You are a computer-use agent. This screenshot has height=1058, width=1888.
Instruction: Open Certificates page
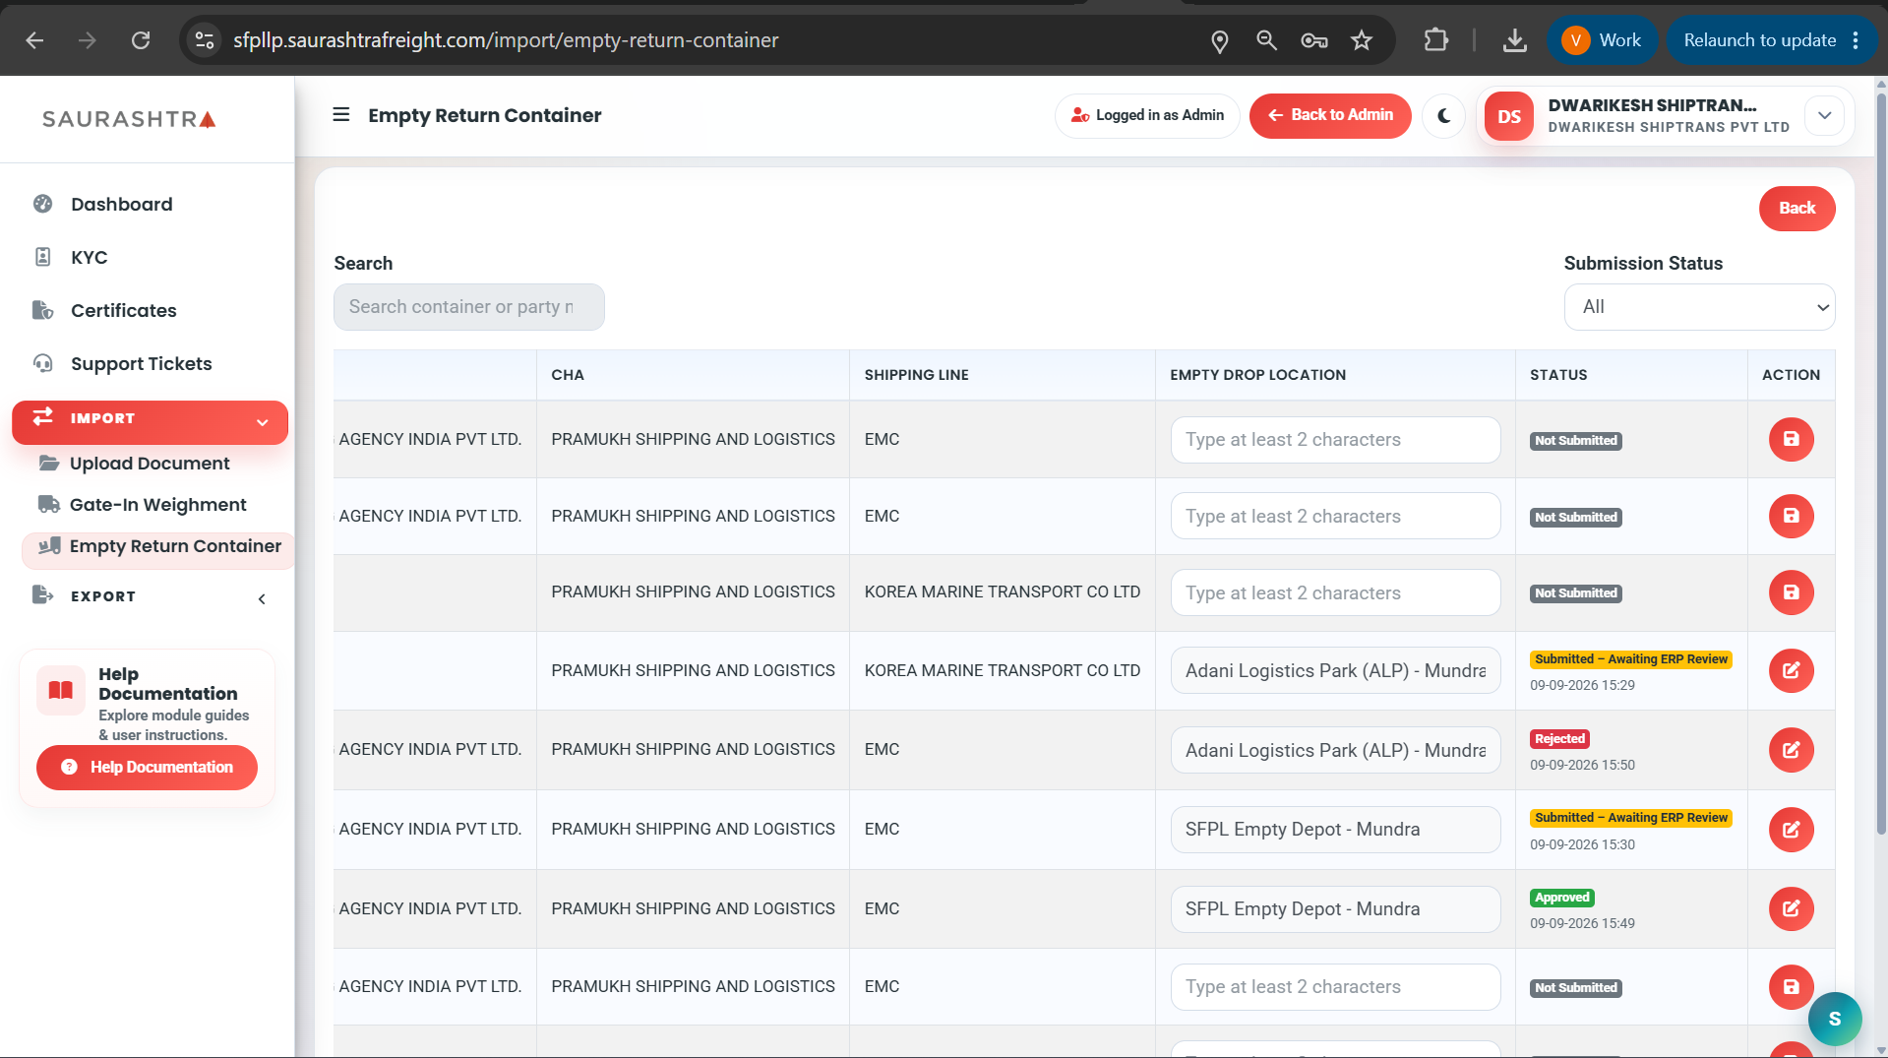coord(123,311)
